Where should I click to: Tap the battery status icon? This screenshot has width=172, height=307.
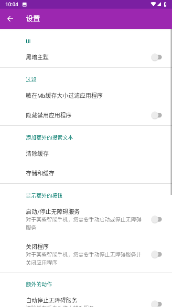point(165,4)
